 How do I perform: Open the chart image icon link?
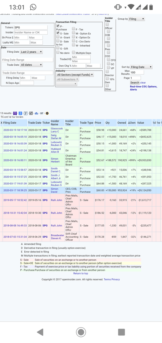click(31, 113)
